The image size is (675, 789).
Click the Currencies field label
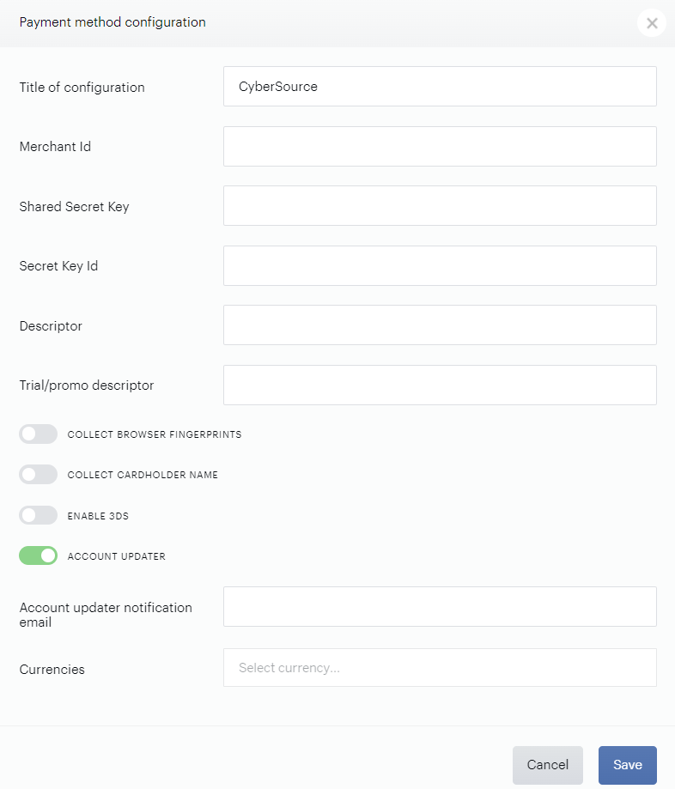pyautogui.click(x=52, y=670)
